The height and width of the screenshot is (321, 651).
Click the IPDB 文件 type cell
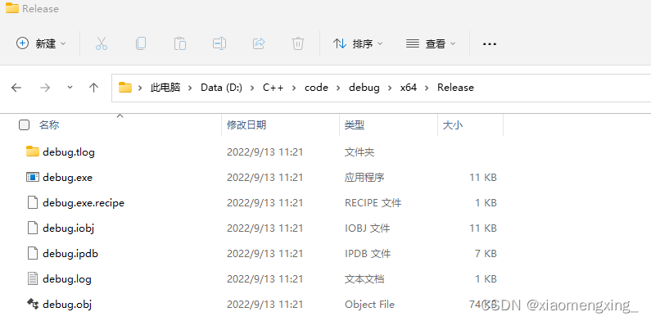click(368, 254)
